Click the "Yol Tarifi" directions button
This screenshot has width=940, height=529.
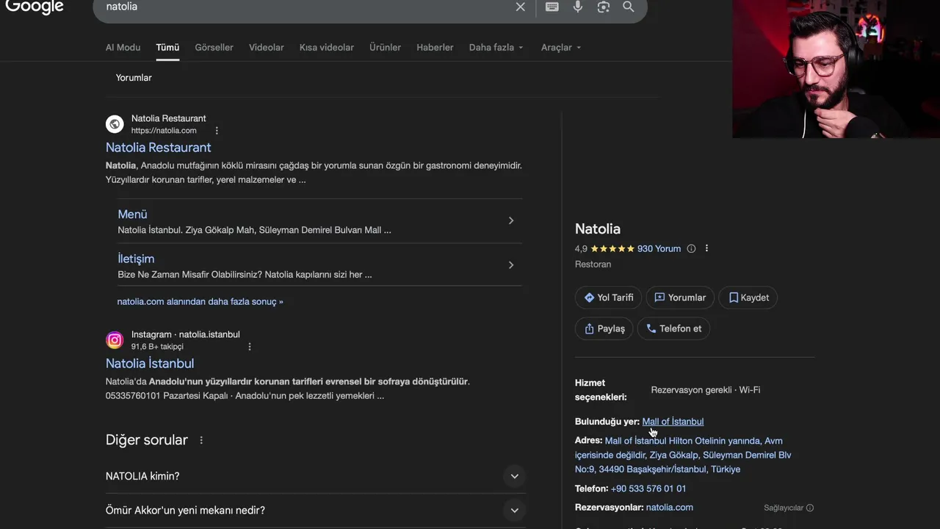[x=608, y=298]
